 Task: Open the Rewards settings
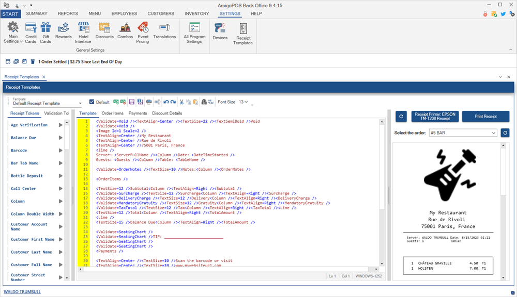tap(63, 30)
